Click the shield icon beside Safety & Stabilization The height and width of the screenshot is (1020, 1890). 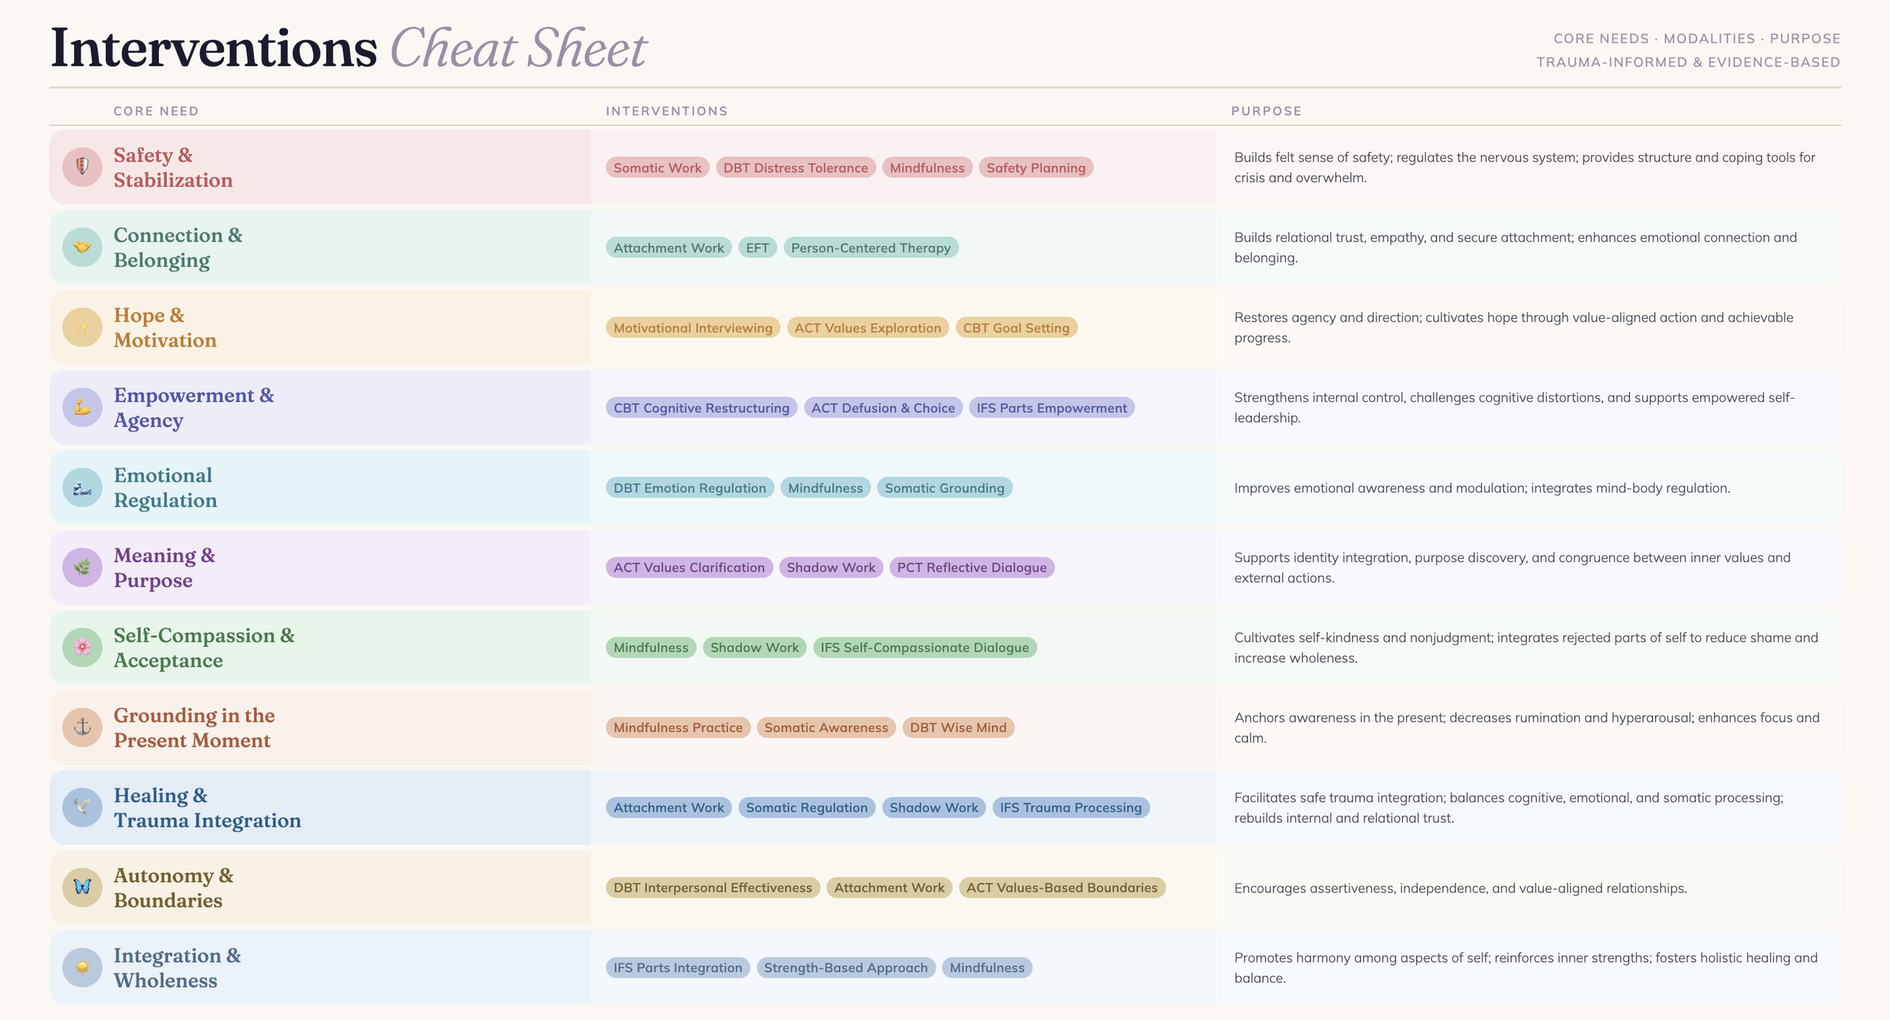83,167
